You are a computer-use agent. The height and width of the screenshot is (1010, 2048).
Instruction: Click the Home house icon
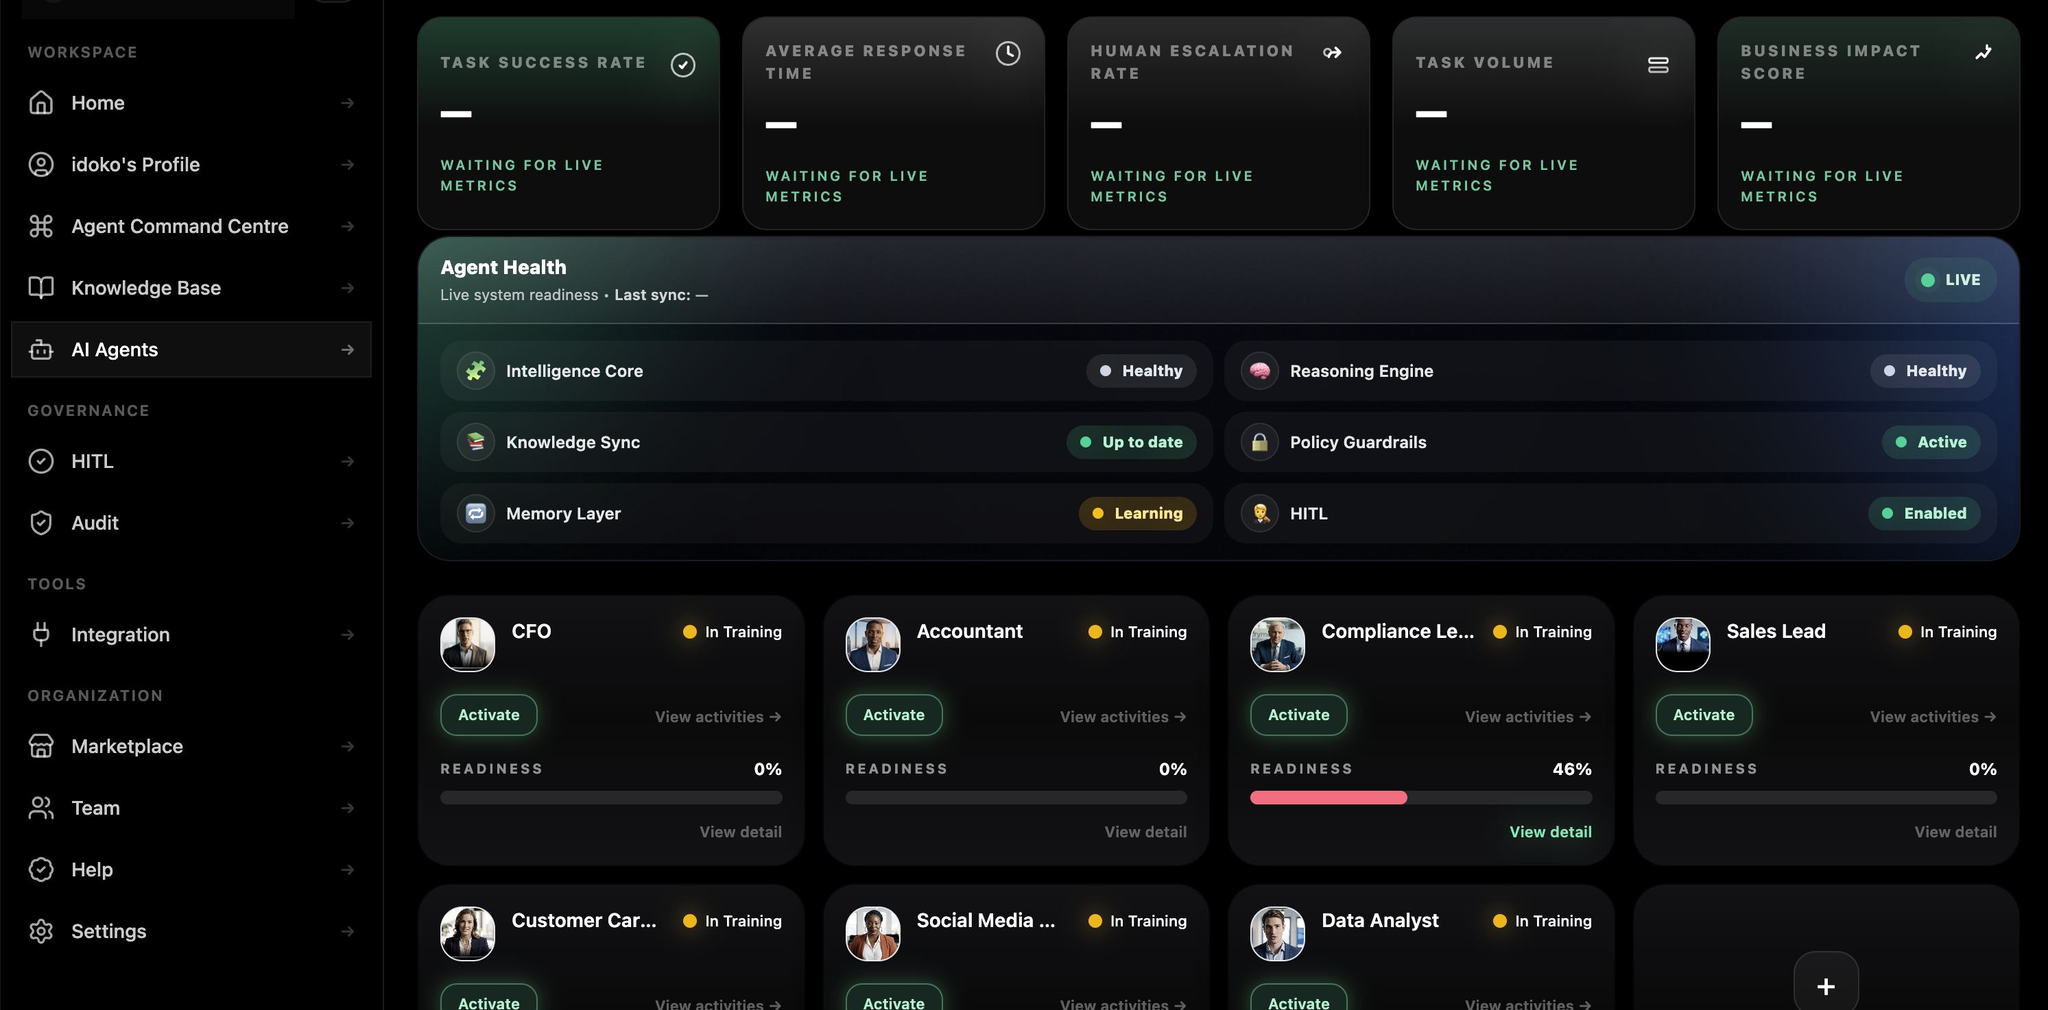(40, 103)
